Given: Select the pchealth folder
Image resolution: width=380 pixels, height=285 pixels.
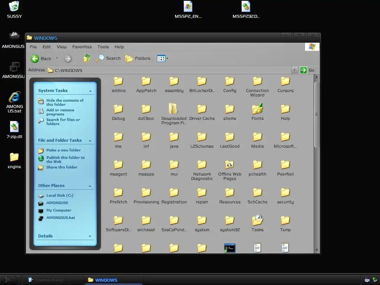Looking at the screenshot, I should coord(258,168).
